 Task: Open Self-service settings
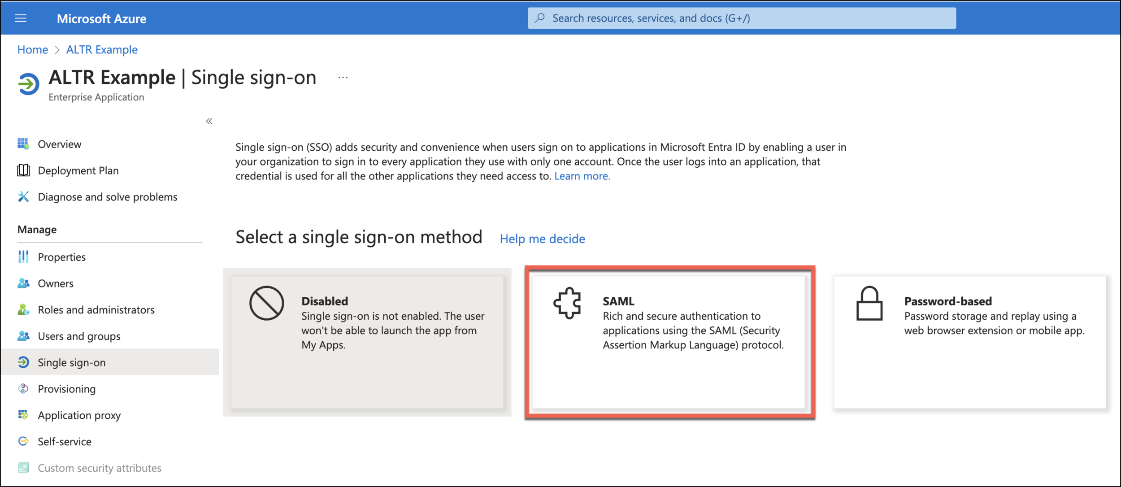pos(65,442)
